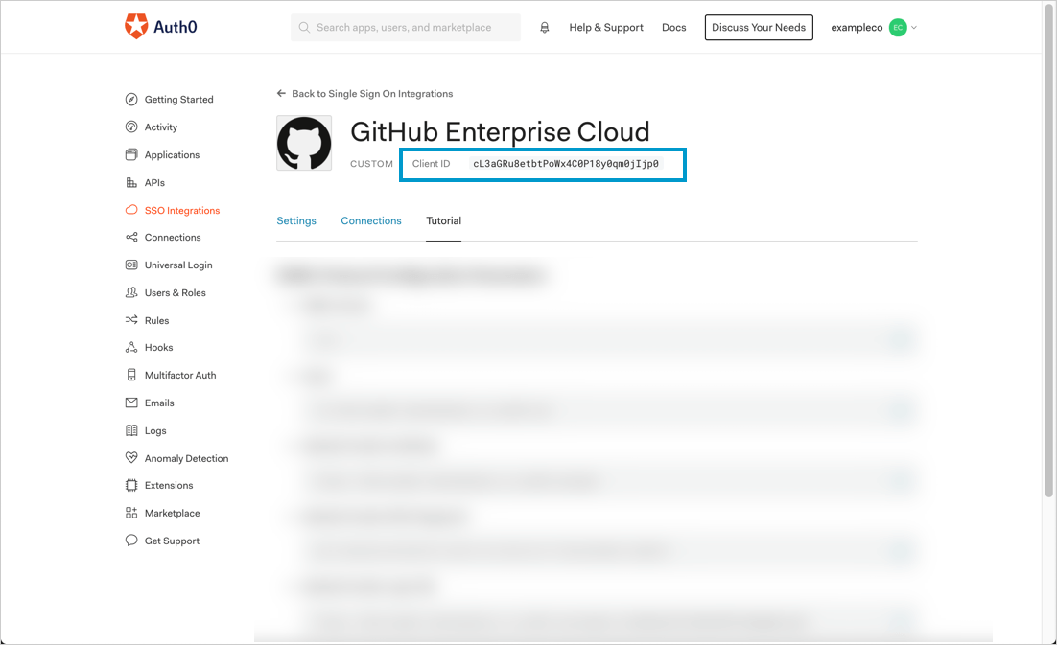
Task: Expand the exampleco tenant dropdown chevron
Action: click(x=914, y=28)
